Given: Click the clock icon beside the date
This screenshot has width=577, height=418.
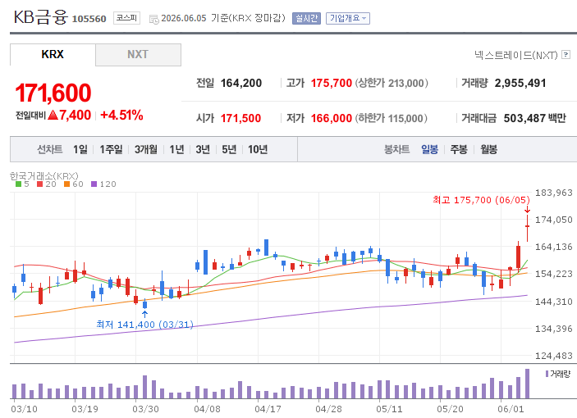Looking at the screenshot, I should click(x=153, y=19).
